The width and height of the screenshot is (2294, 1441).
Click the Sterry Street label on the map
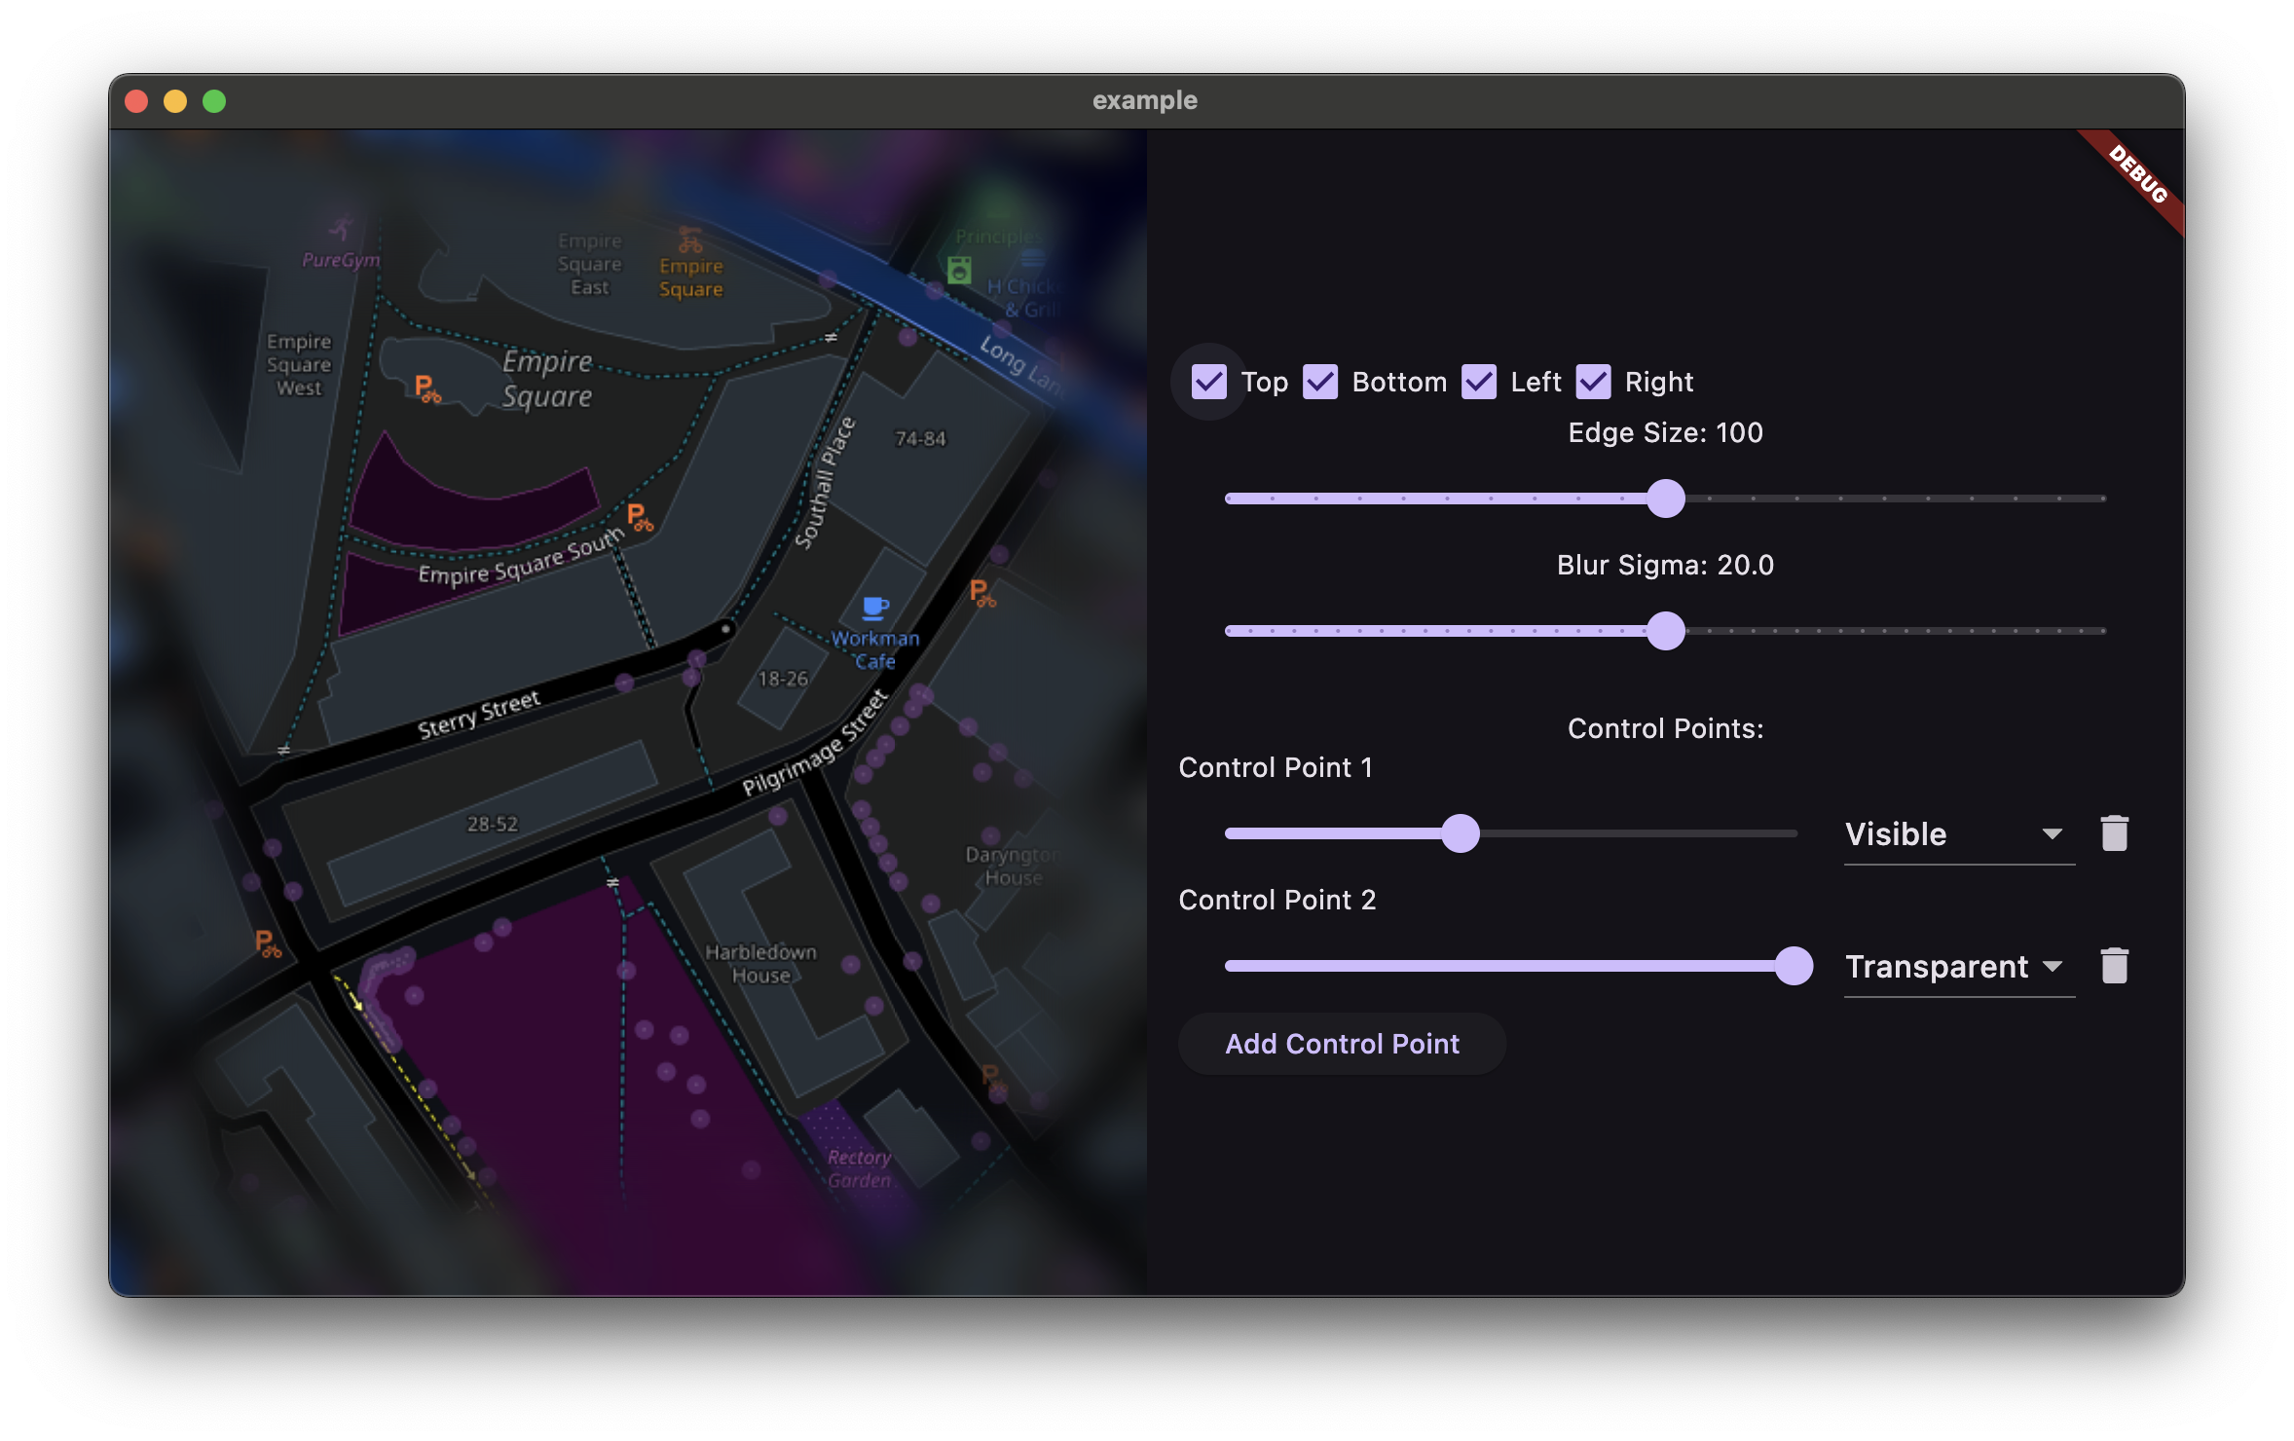pyautogui.click(x=478, y=716)
